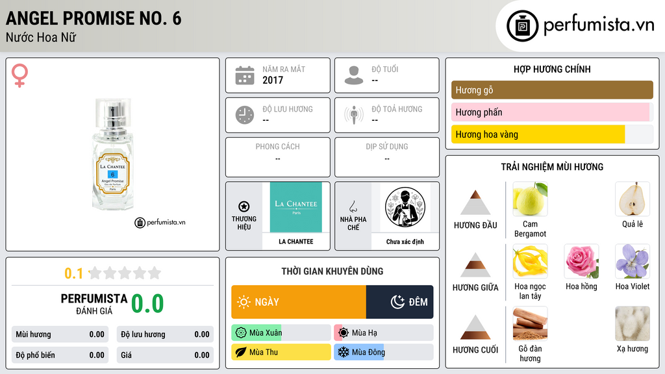
Task: Click the La Chantee perfume bottle photo
Action: click(x=113, y=154)
